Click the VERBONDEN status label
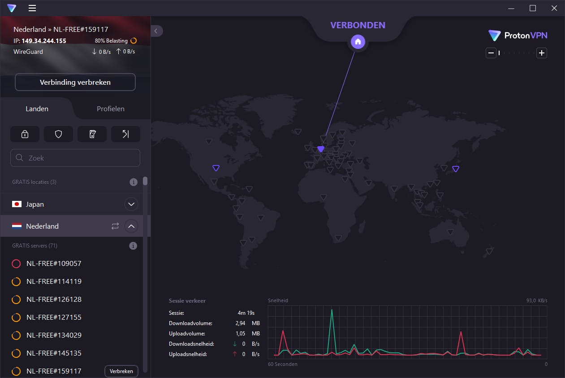 pos(358,25)
